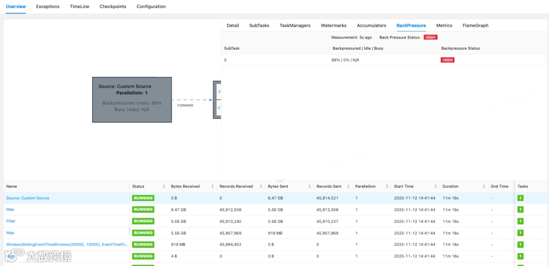Click RUNNING badge in the Window row
Viewport: 549px width, 266px height.
pyautogui.click(x=143, y=244)
